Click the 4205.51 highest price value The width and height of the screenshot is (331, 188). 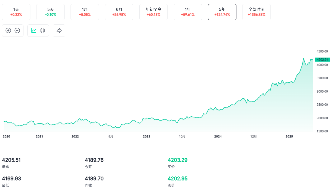click(11, 160)
